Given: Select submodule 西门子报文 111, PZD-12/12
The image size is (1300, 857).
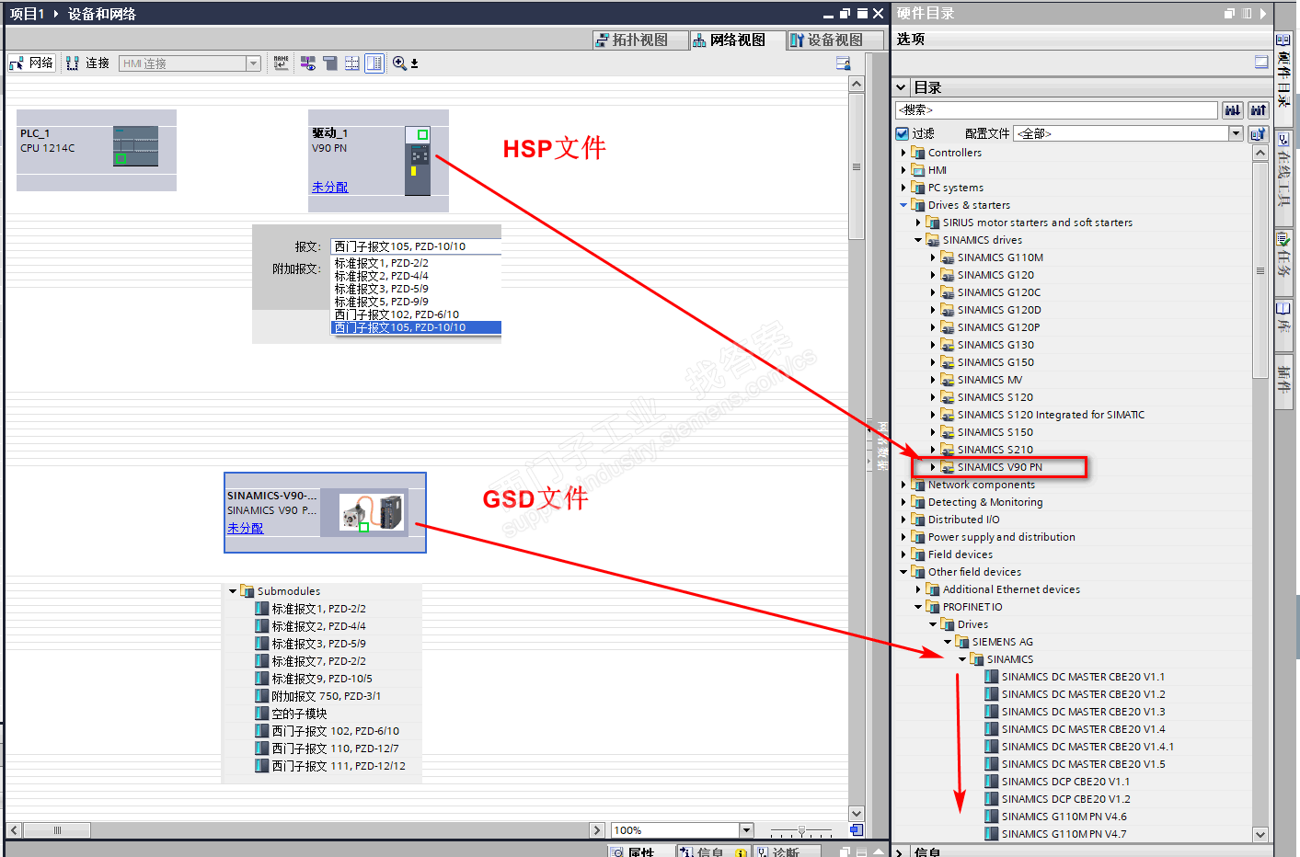Looking at the screenshot, I should [x=339, y=766].
